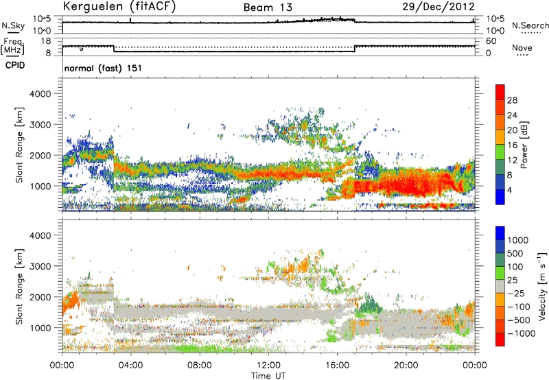The image size is (549, 380).
Task: Click the 'Beam 13' label
Action: tap(268, 8)
